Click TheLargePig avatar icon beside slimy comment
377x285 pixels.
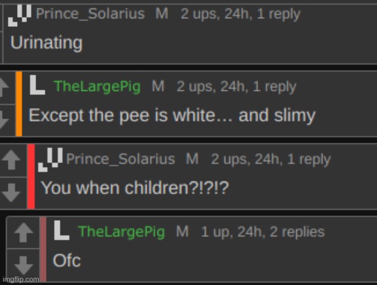click(37, 85)
